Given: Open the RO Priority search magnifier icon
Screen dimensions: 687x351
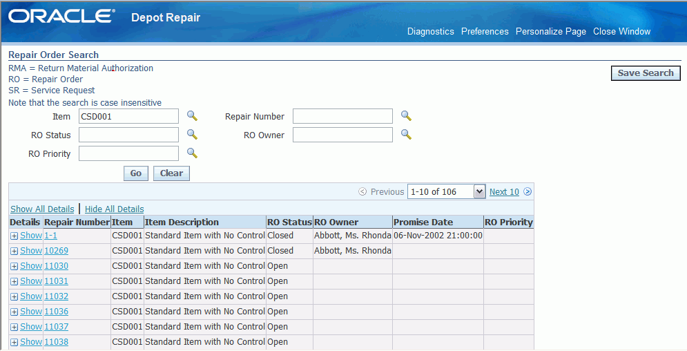Looking at the screenshot, I should tap(192, 153).
